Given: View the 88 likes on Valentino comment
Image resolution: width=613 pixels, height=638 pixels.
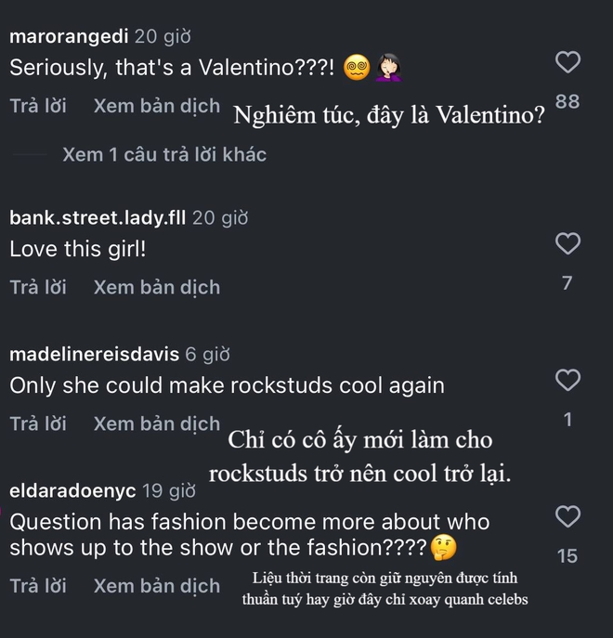Looking at the screenshot, I should point(567,101).
